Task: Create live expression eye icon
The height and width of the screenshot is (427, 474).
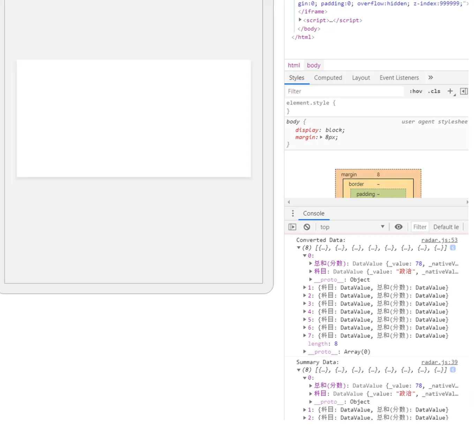Action: click(x=398, y=227)
